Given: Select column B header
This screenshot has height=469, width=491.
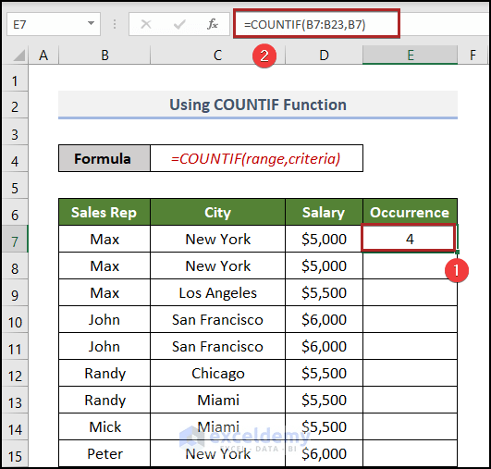Looking at the screenshot, I should (x=104, y=56).
